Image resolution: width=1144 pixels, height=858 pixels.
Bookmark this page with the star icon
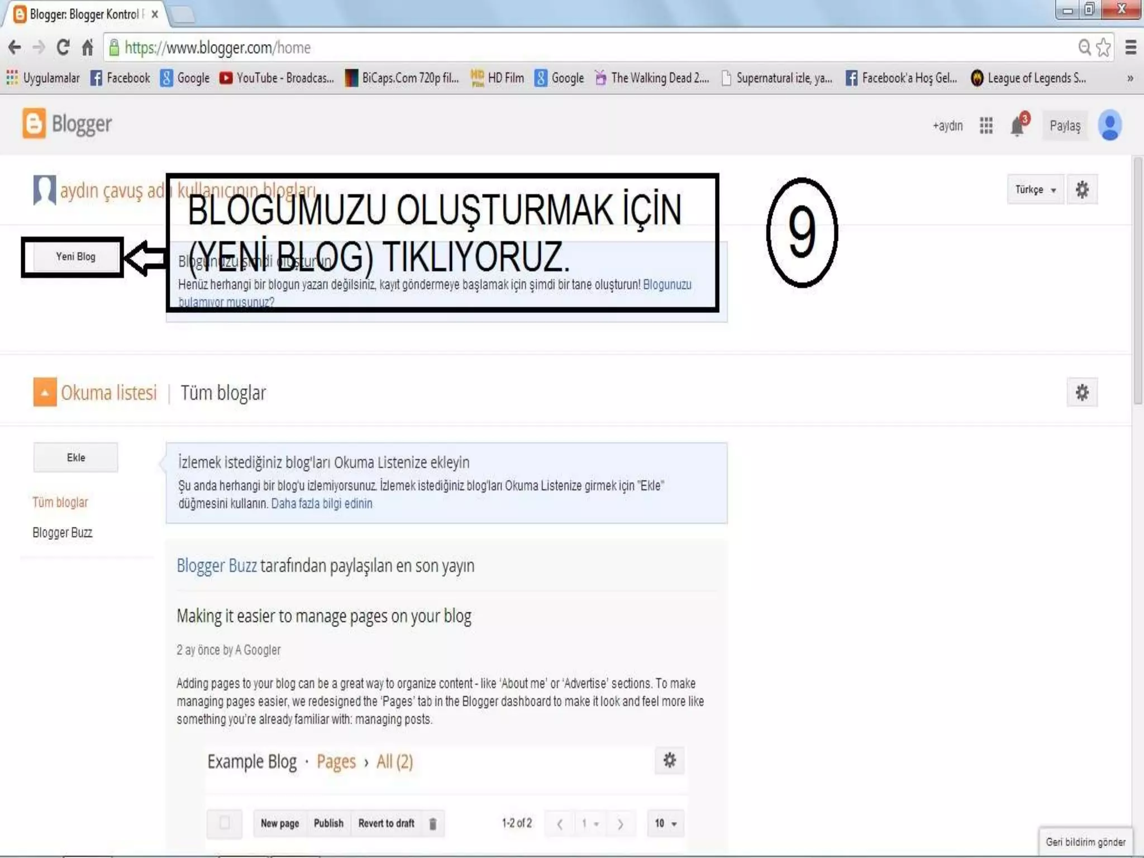point(1103,47)
